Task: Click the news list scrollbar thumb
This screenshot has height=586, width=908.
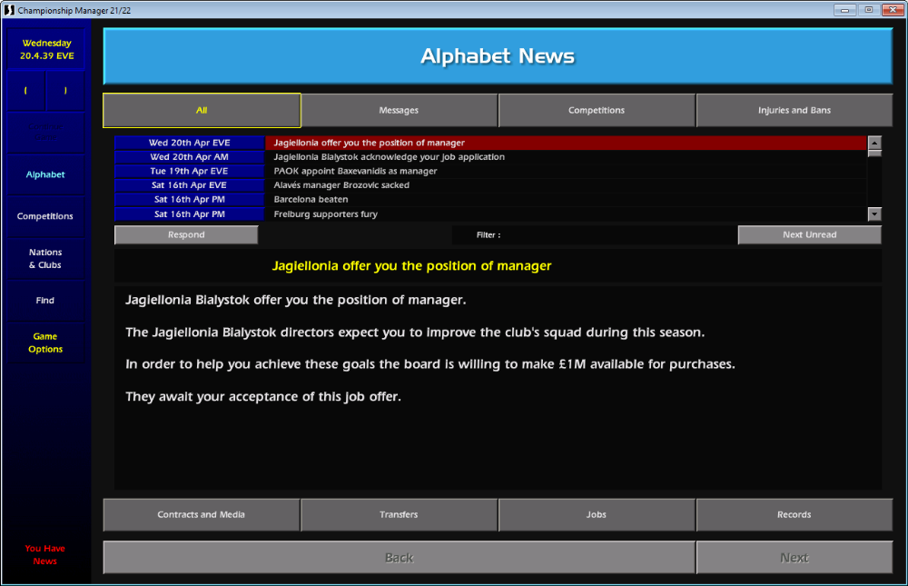Action: (x=874, y=154)
